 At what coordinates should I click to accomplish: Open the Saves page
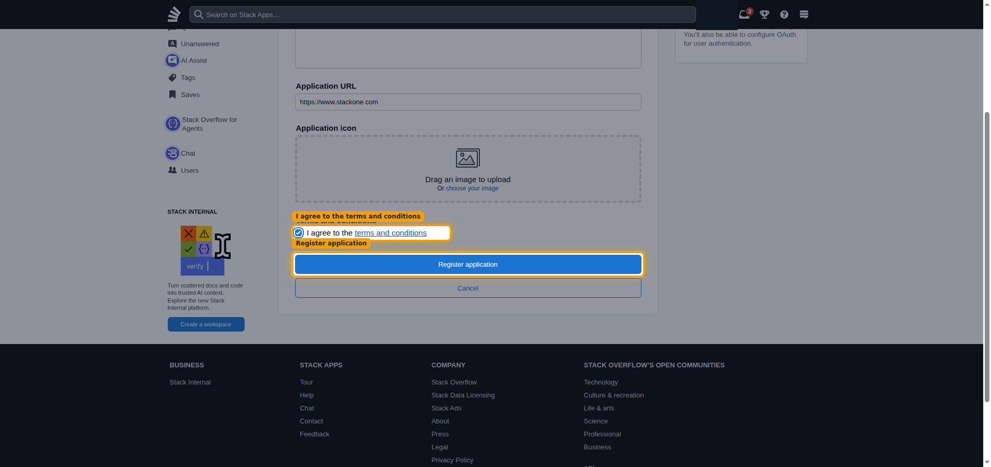click(x=190, y=95)
